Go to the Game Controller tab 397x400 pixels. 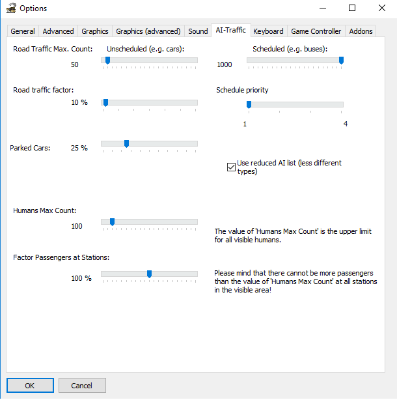pyautogui.click(x=316, y=31)
